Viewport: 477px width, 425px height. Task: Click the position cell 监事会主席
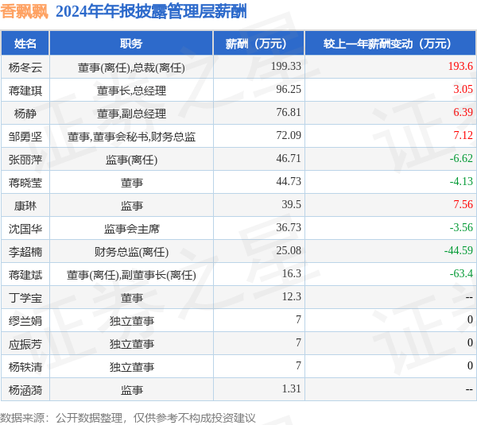[131, 230]
